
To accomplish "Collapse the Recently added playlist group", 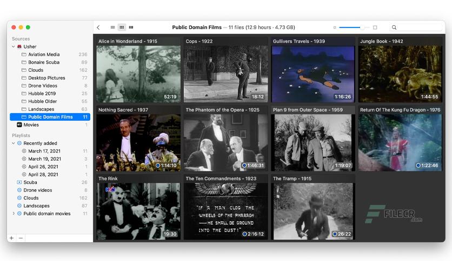I will coord(14,143).
